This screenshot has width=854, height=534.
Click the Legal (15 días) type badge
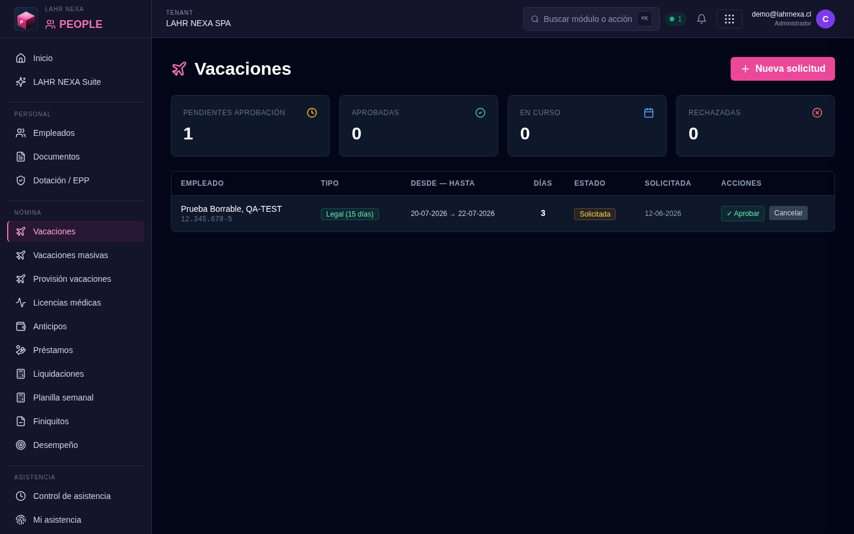pyautogui.click(x=350, y=214)
